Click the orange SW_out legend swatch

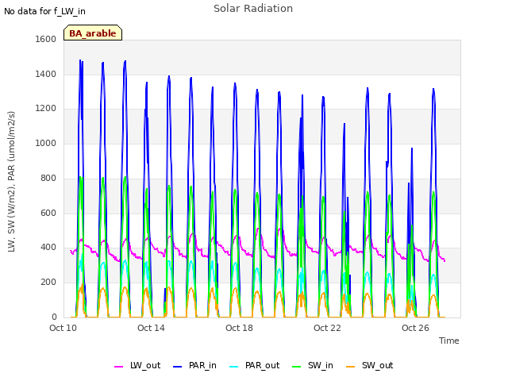pos(350,367)
